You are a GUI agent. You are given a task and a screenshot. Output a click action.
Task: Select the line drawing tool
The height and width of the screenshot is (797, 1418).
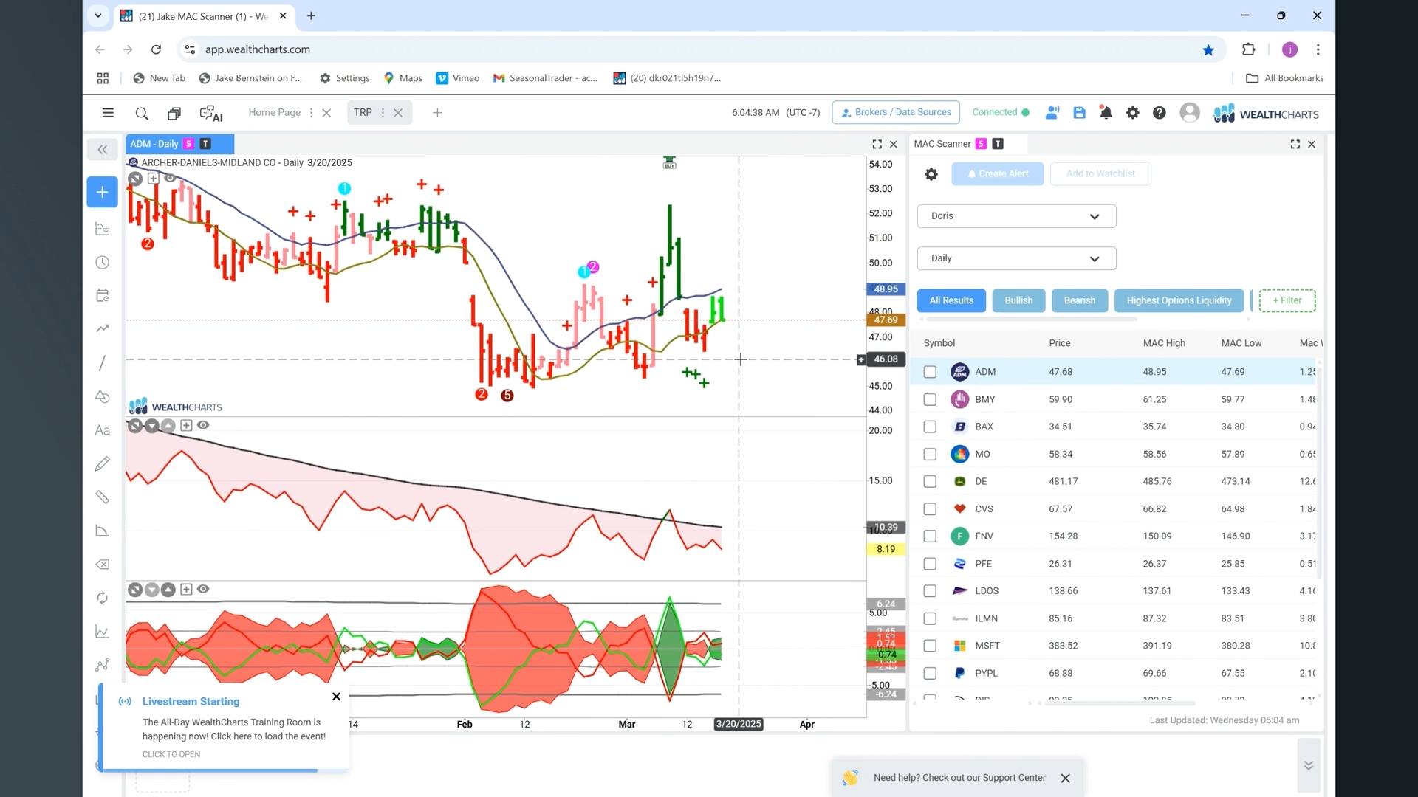pos(103,363)
